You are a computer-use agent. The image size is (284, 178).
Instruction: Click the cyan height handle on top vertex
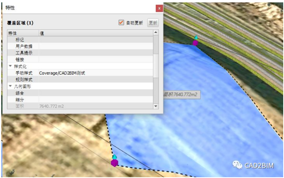pos(195,37)
